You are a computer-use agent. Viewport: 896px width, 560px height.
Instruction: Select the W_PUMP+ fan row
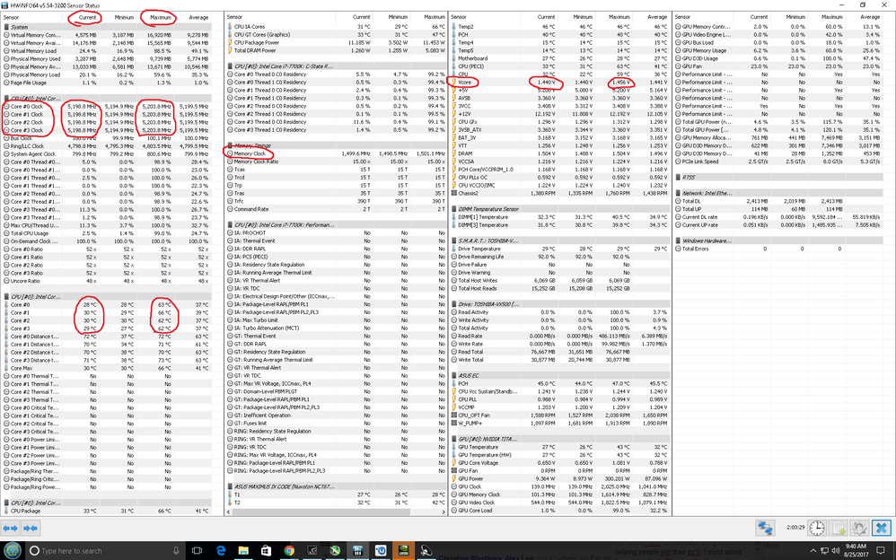560,424
